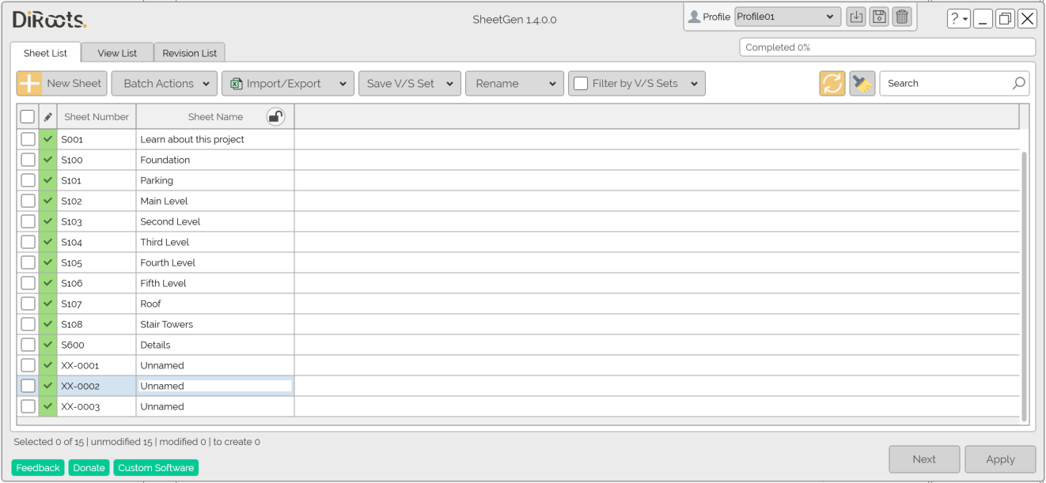This screenshot has height=483, width=1046.
Task: Click the Completed 0% progress bar
Action: point(887,47)
